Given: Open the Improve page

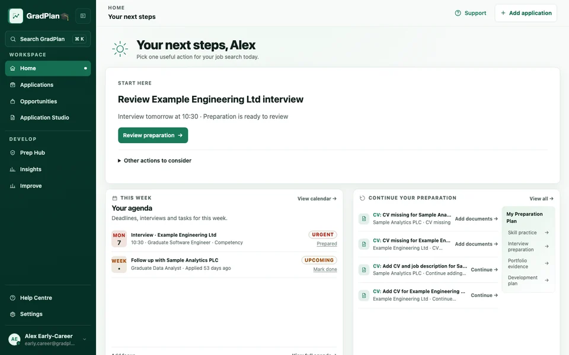Looking at the screenshot, I should (x=48, y=186).
